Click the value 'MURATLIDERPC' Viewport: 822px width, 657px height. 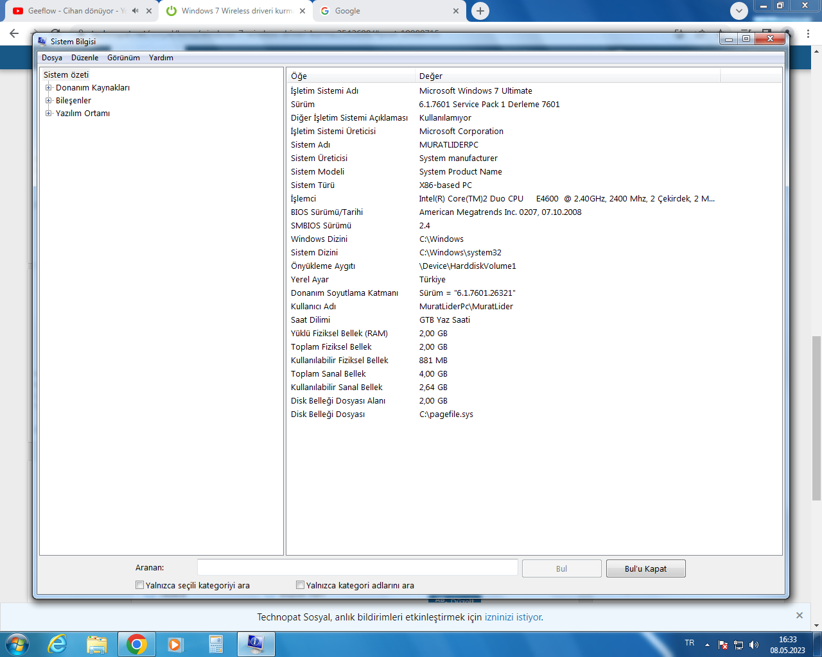tap(449, 145)
